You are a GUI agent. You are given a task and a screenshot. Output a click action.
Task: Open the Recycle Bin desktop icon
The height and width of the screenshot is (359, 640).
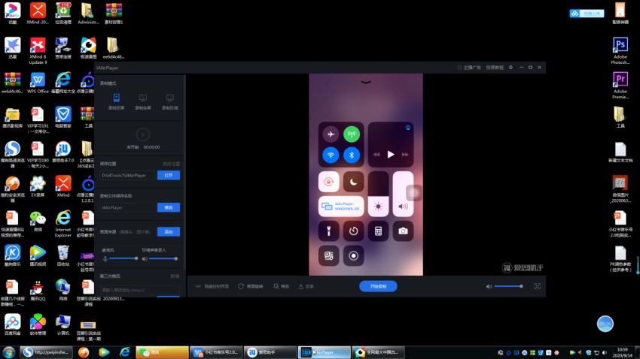(x=62, y=255)
